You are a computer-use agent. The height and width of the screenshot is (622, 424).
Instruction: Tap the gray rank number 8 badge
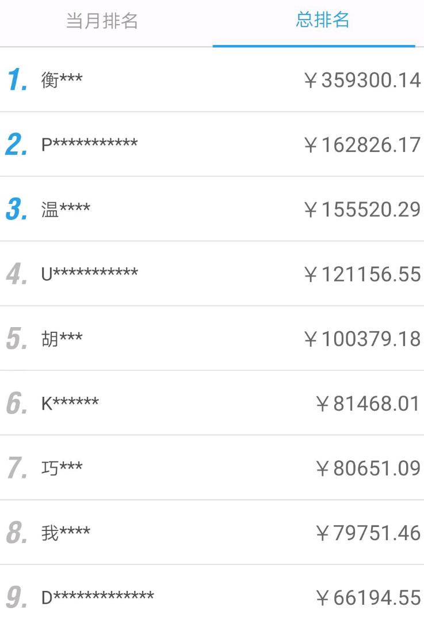pyautogui.click(x=17, y=533)
